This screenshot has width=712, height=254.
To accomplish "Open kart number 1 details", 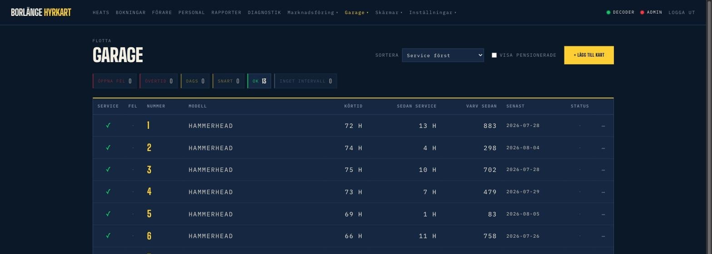I will [148, 126].
